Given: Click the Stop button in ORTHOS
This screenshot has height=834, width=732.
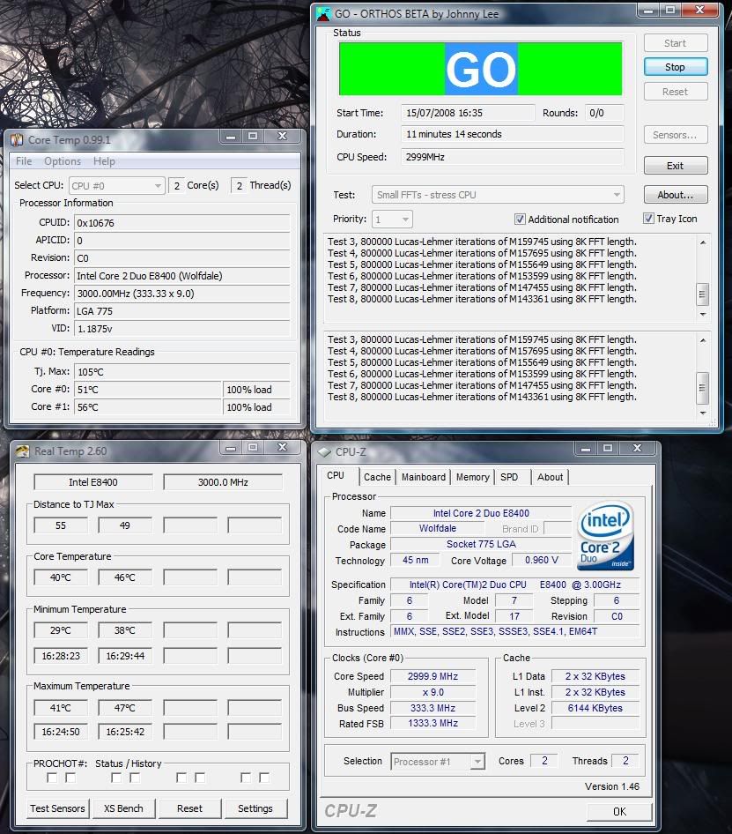Looking at the screenshot, I should coord(675,67).
